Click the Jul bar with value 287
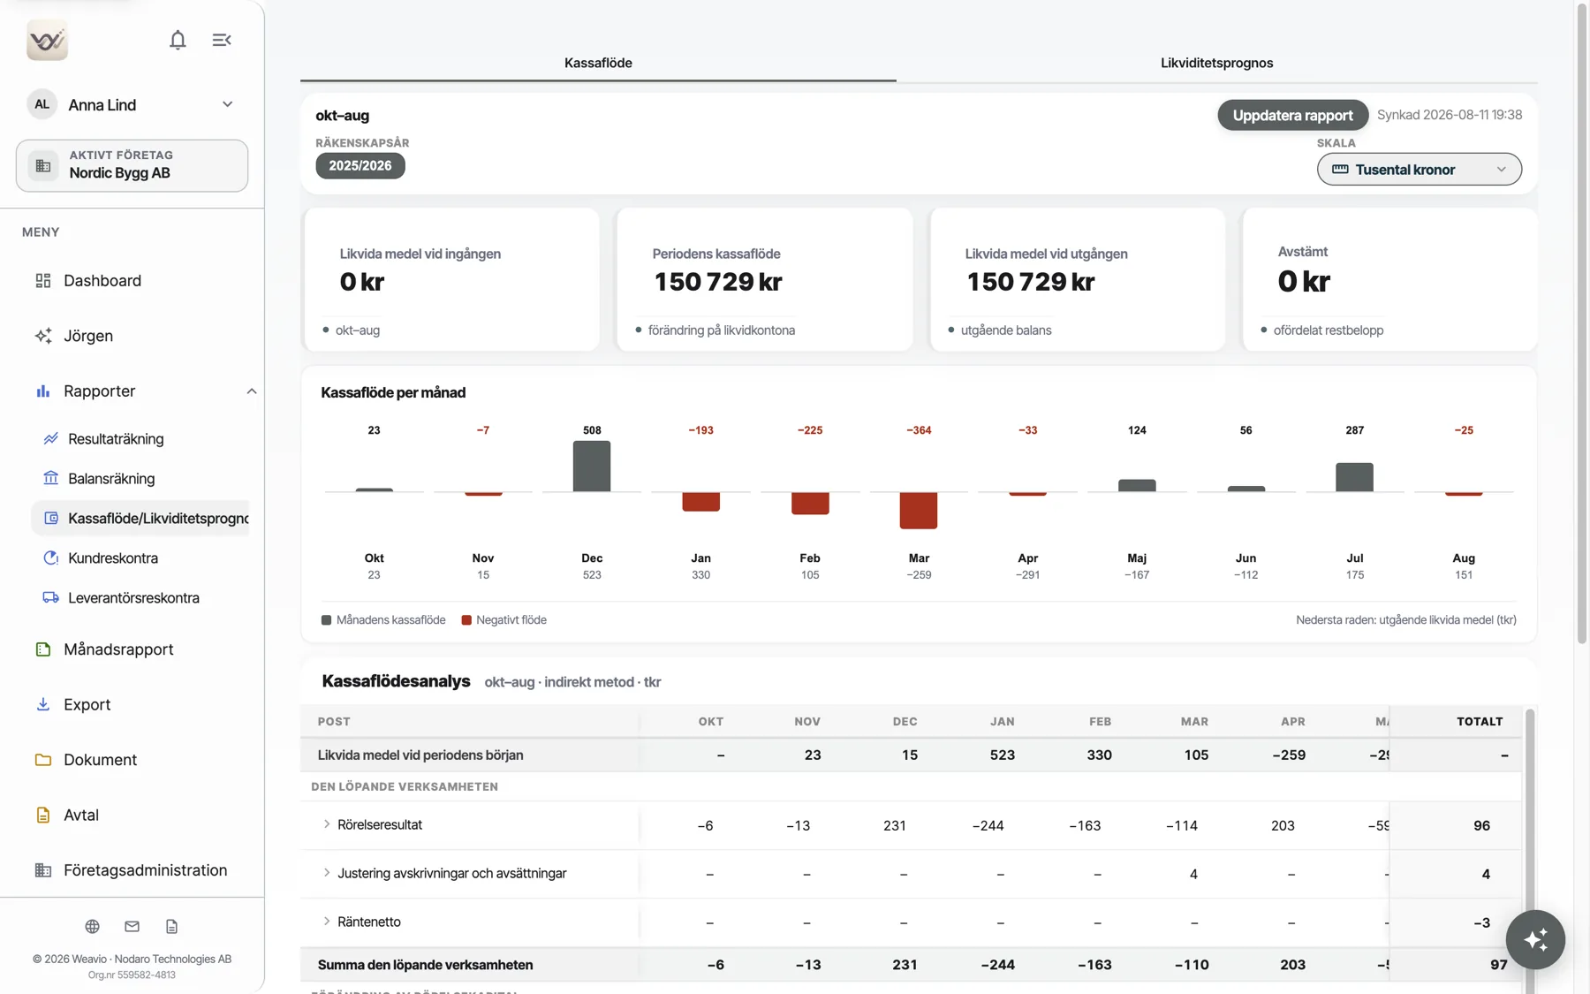 (1354, 477)
